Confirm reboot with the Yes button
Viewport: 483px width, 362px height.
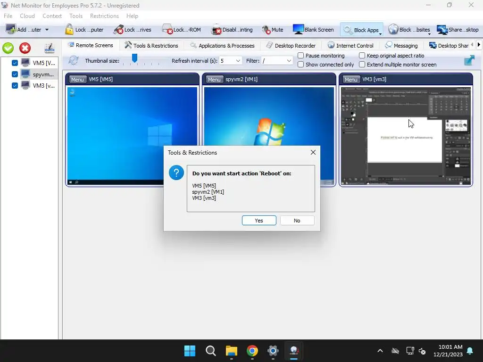point(259,221)
